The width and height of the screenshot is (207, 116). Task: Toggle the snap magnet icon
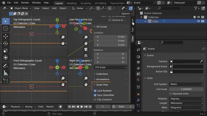pos(98,8)
